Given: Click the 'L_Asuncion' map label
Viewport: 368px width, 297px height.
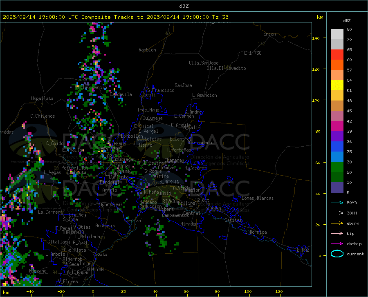Looking at the screenshot, I should click(x=204, y=95).
